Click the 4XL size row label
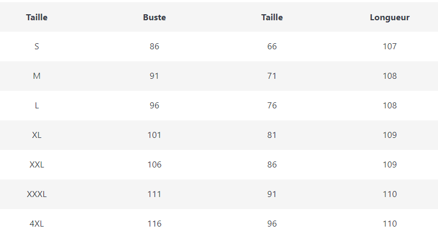 [37, 224]
